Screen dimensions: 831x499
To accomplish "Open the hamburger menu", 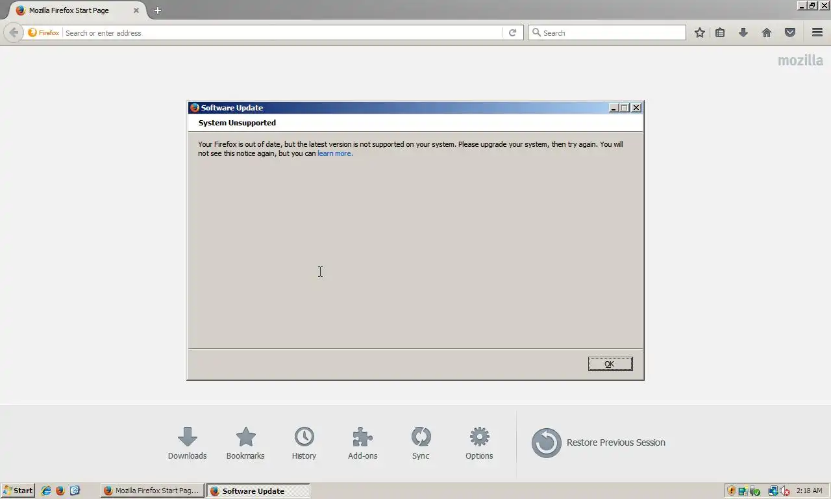I will [x=817, y=32].
